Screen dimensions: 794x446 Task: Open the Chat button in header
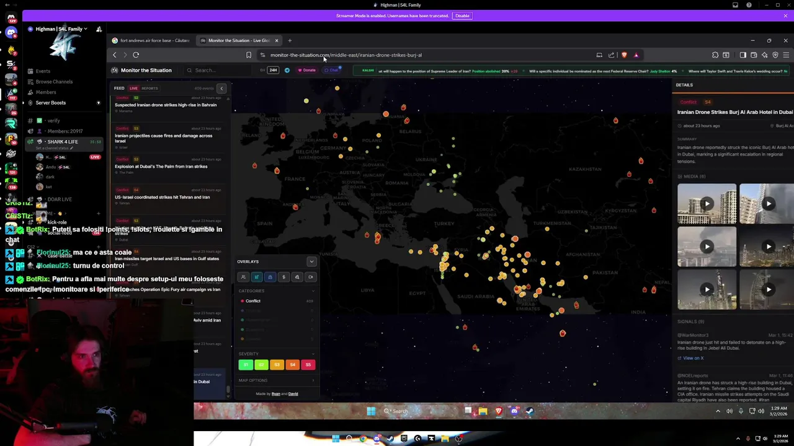tap(331, 70)
